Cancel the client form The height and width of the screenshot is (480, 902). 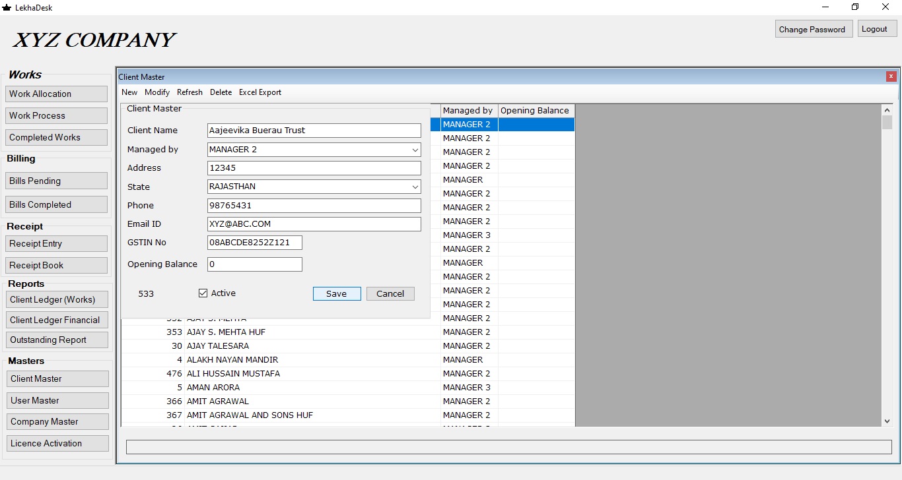[x=390, y=293]
